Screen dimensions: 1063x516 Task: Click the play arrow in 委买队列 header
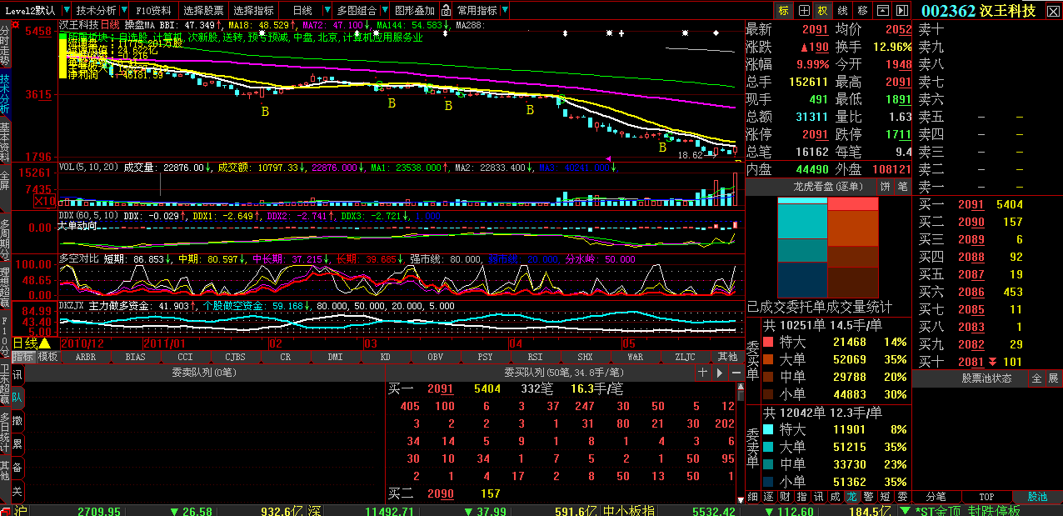720,373
